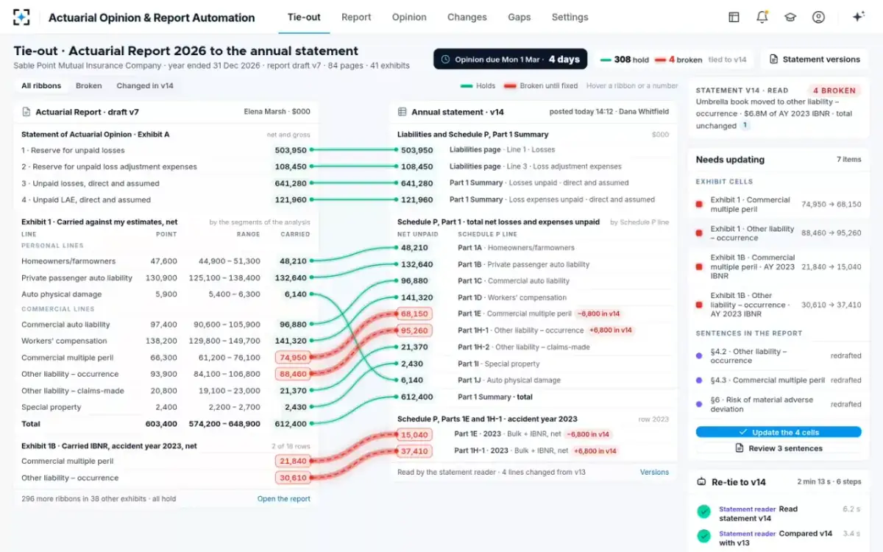Click statement value 15,040 for Part 1E 2023

point(414,434)
